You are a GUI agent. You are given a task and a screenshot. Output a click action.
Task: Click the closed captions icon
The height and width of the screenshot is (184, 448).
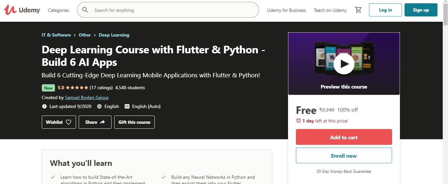point(126,106)
